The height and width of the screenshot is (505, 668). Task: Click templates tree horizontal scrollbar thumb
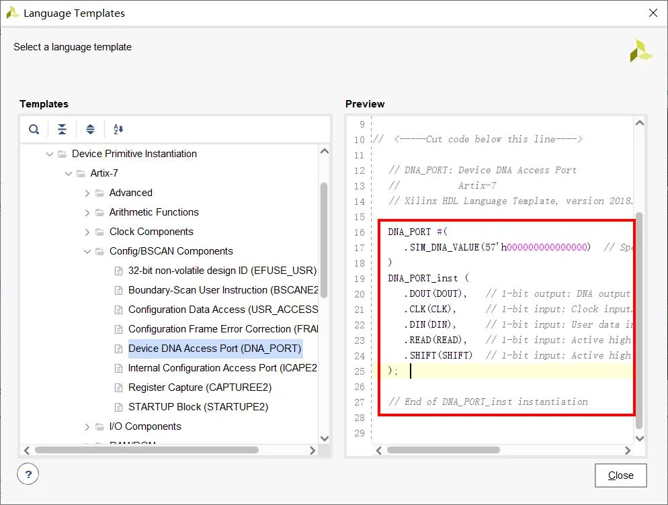pyautogui.click(x=147, y=450)
